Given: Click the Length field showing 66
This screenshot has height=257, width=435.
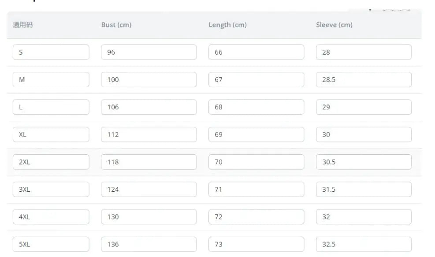Looking at the screenshot, I should coord(256,52).
